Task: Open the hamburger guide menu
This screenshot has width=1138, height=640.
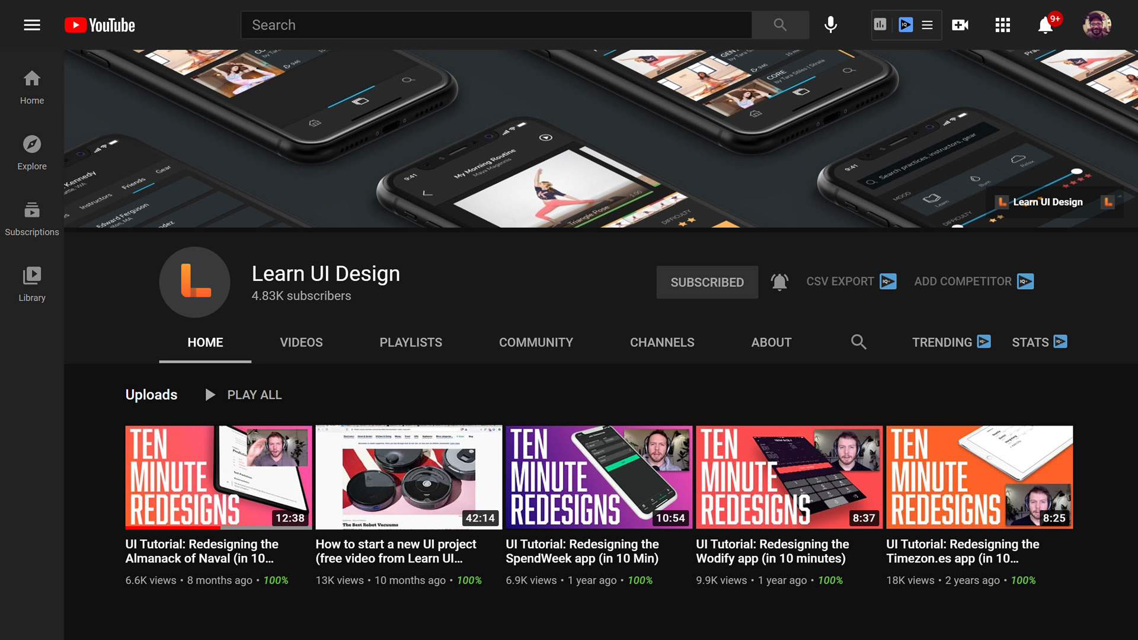Action: (x=32, y=25)
